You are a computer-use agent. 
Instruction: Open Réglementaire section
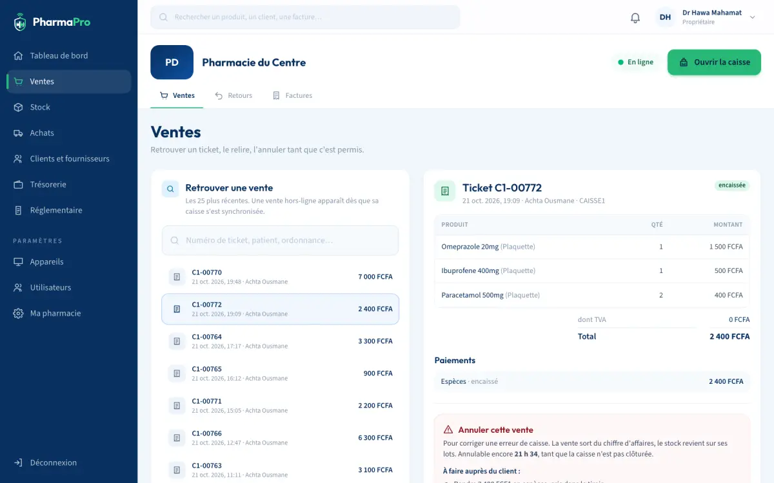click(x=68, y=210)
